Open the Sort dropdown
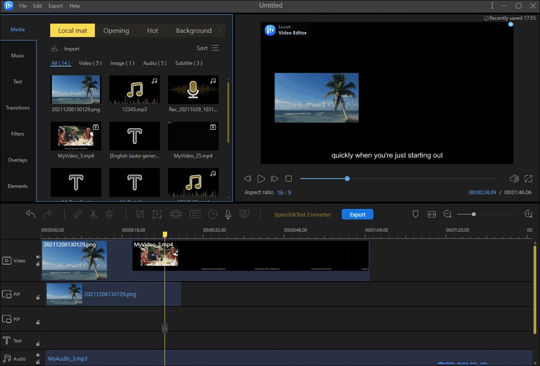540x366 pixels. click(x=207, y=48)
